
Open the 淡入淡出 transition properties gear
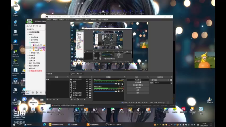tap(171, 80)
